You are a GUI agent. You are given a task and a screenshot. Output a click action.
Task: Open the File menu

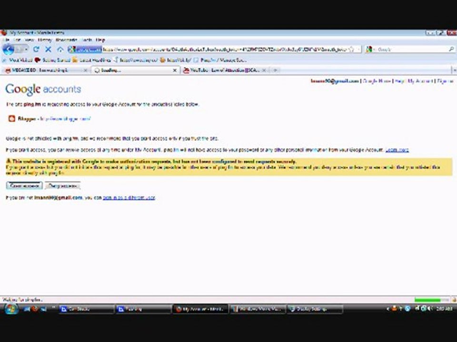(x=6, y=40)
